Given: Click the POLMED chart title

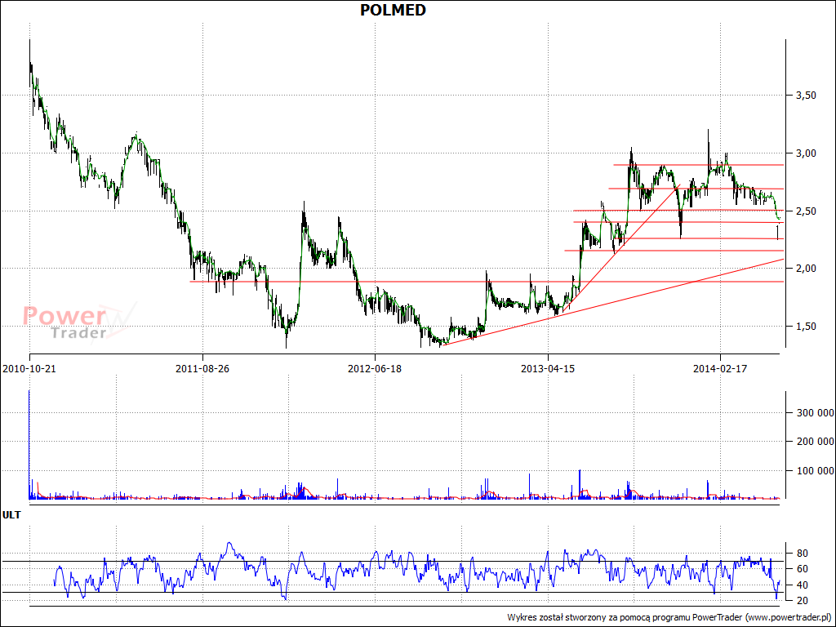Looking at the screenshot, I should tap(393, 10).
